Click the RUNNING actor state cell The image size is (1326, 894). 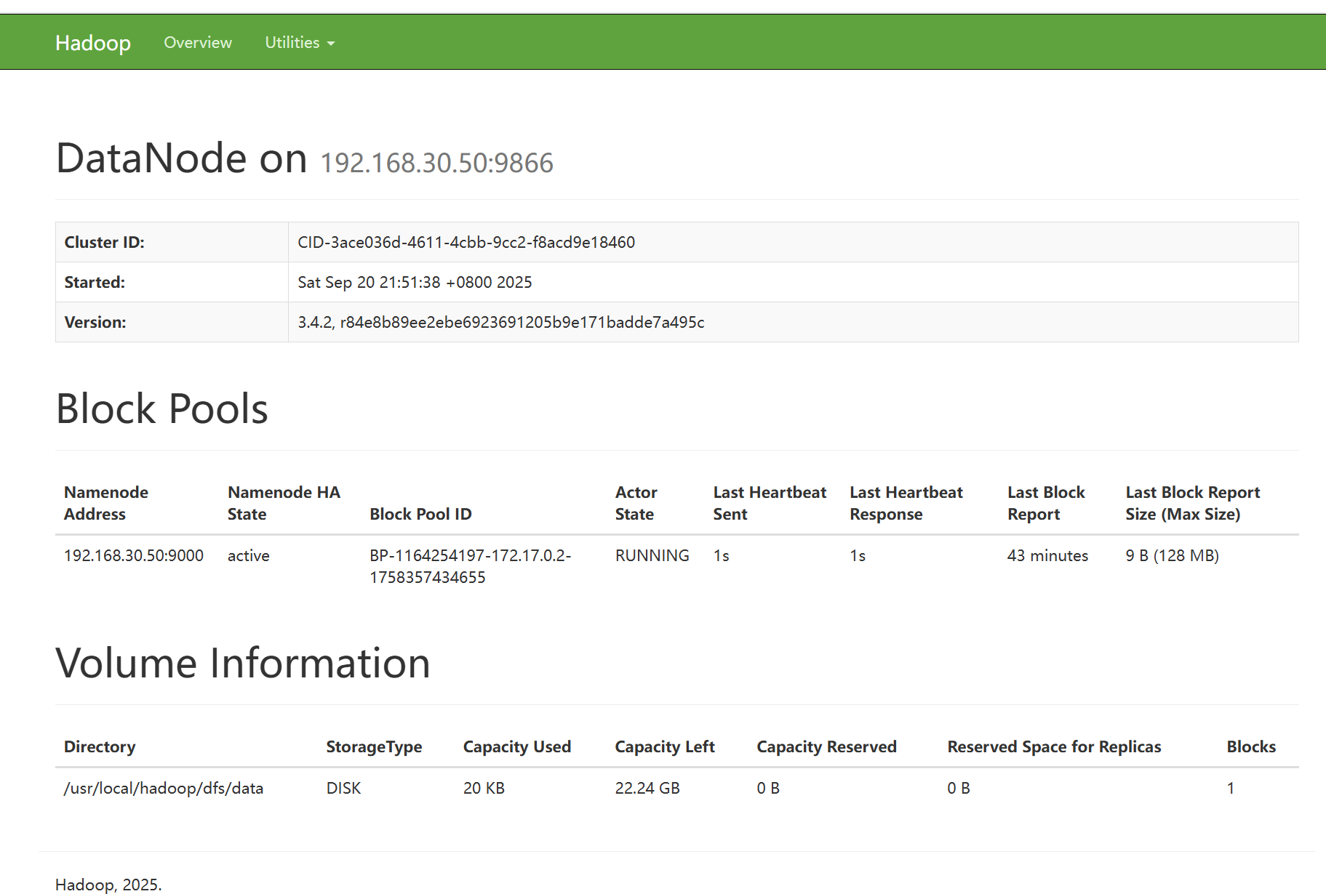pyautogui.click(x=652, y=555)
